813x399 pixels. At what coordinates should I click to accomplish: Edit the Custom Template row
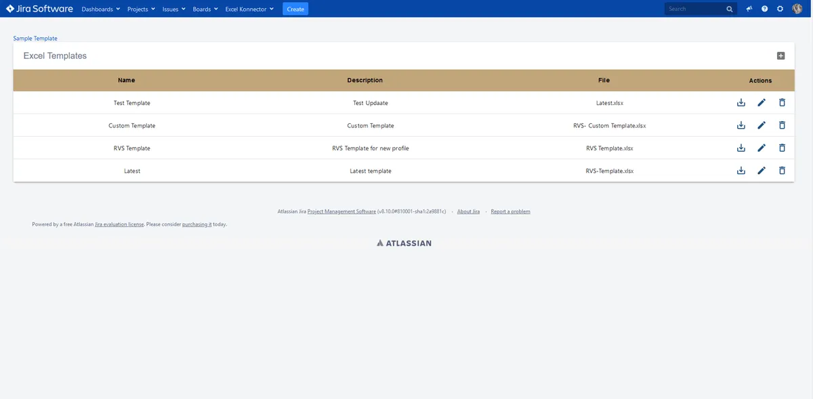click(762, 125)
